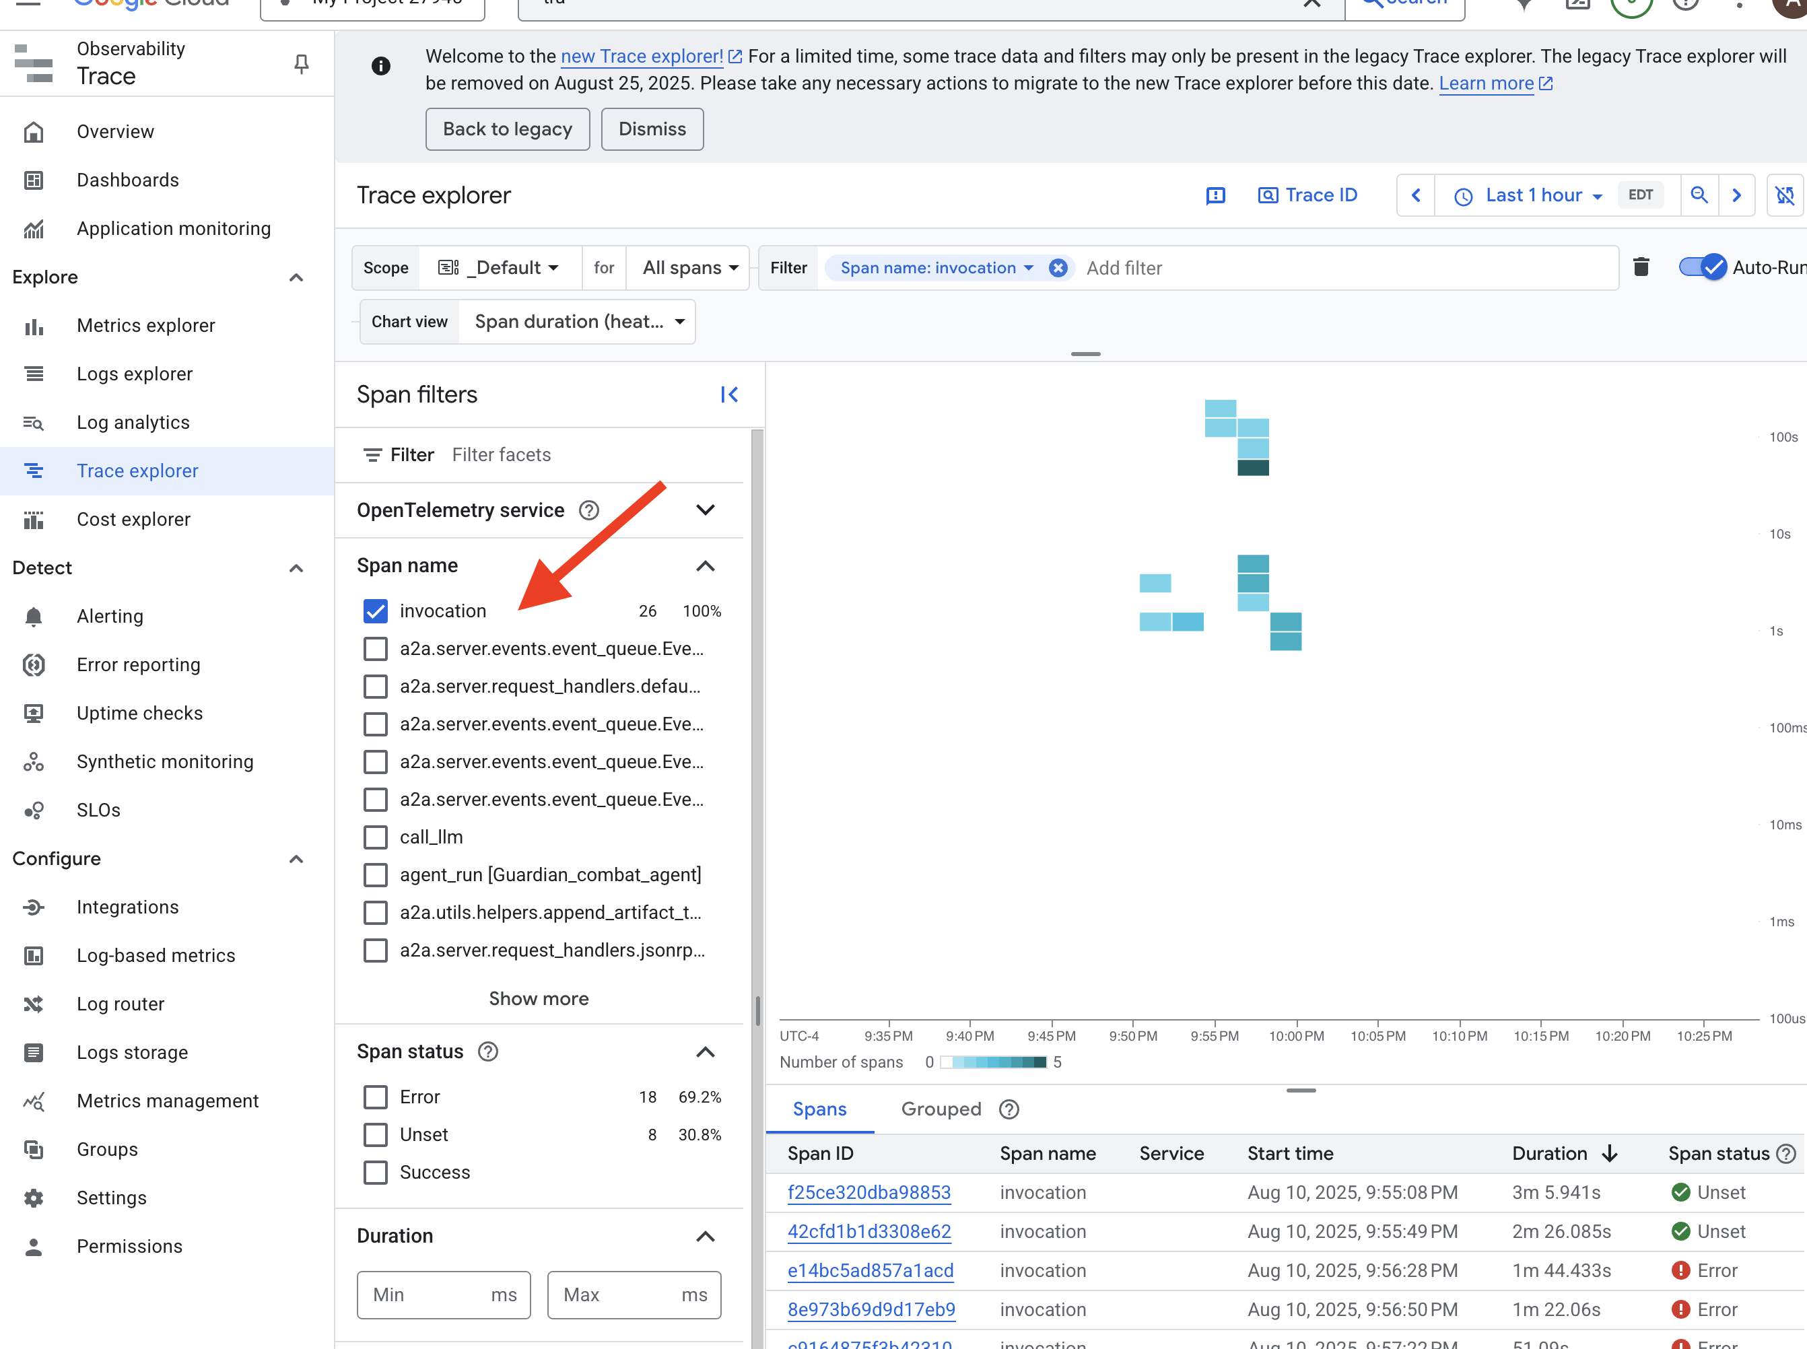Click the Back to legacy button
Viewport: 1807px width, 1349px height.
coord(507,129)
